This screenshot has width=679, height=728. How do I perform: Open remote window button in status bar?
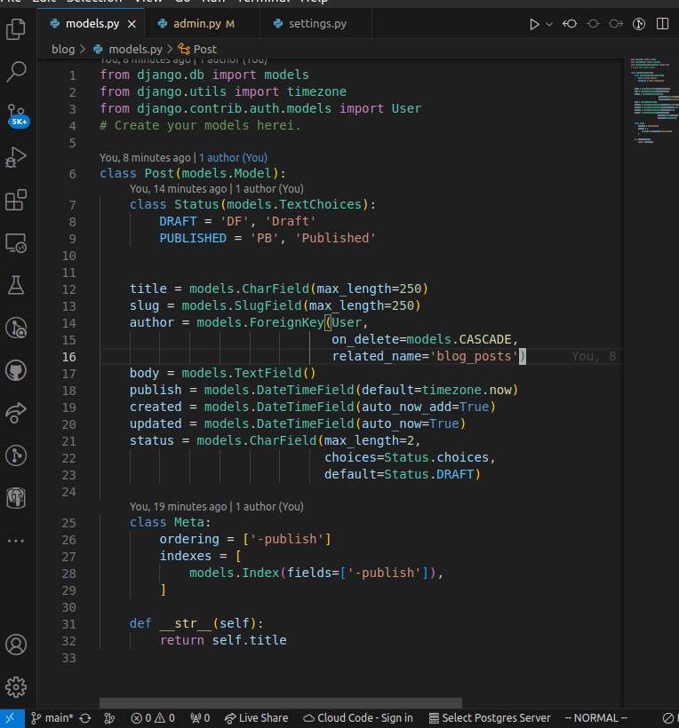click(x=11, y=718)
